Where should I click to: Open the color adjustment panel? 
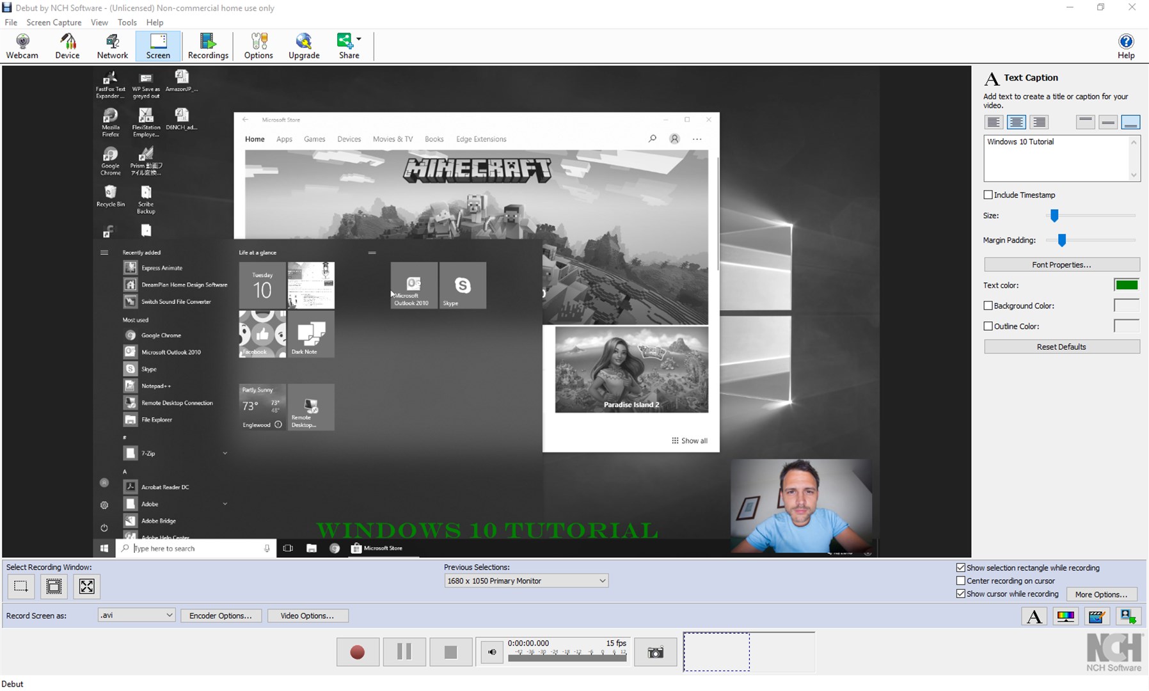coord(1066,616)
